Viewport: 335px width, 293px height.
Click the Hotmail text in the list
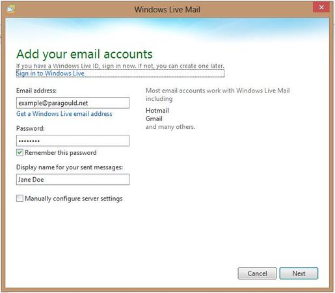click(x=157, y=111)
